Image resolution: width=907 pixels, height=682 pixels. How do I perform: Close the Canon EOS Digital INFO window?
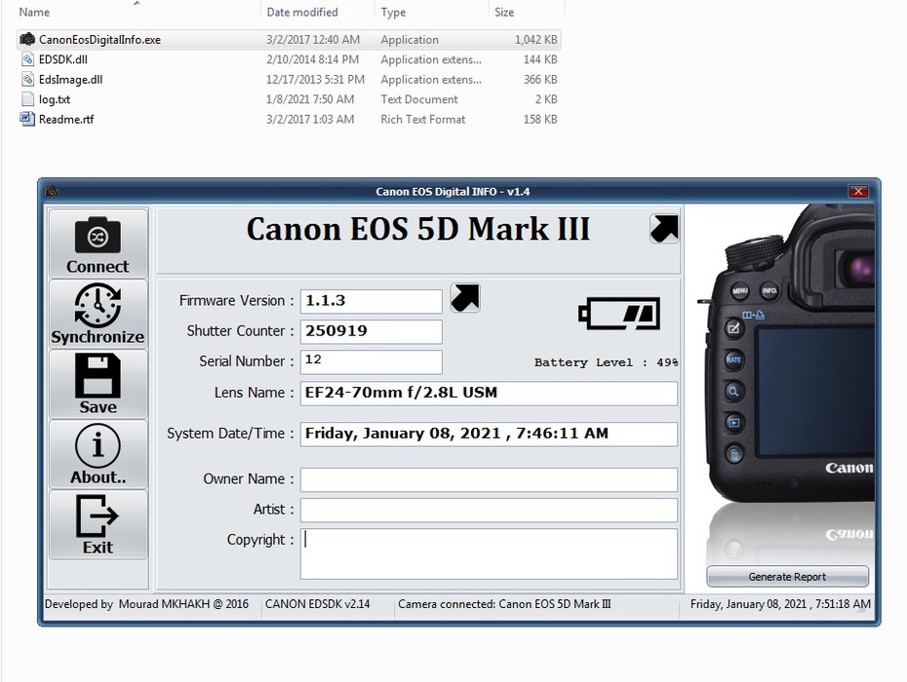pyautogui.click(x=858, y=191)
